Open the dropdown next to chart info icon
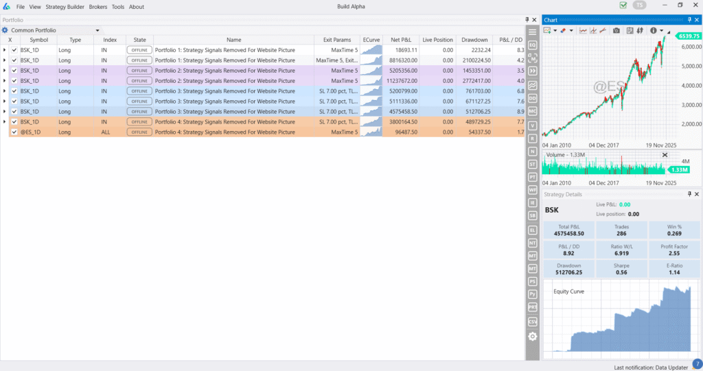 661,30
